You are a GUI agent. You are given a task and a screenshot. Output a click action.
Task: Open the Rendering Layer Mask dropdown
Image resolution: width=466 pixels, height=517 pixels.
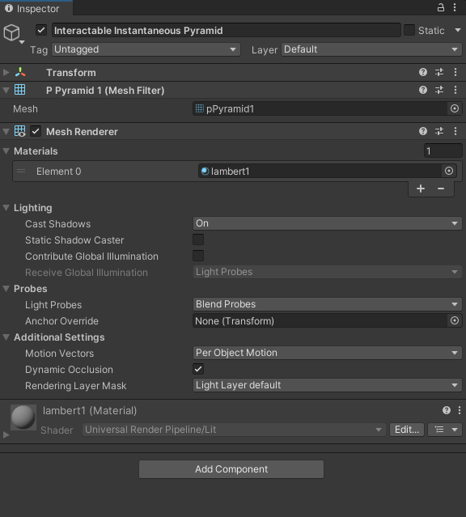(x=327, y=385)
